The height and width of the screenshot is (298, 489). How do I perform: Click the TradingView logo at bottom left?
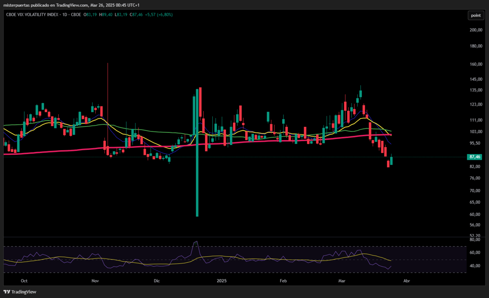point(20,292)
